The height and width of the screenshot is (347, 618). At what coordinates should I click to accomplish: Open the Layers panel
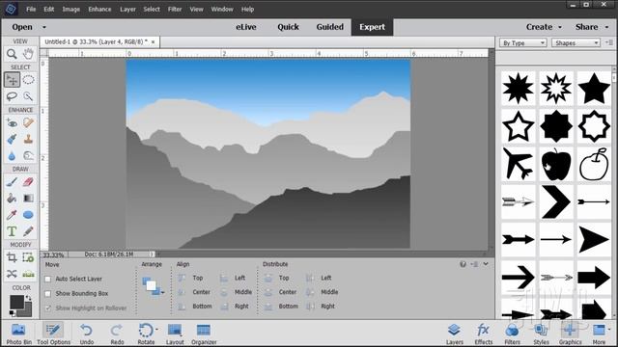tap(455, 334)
